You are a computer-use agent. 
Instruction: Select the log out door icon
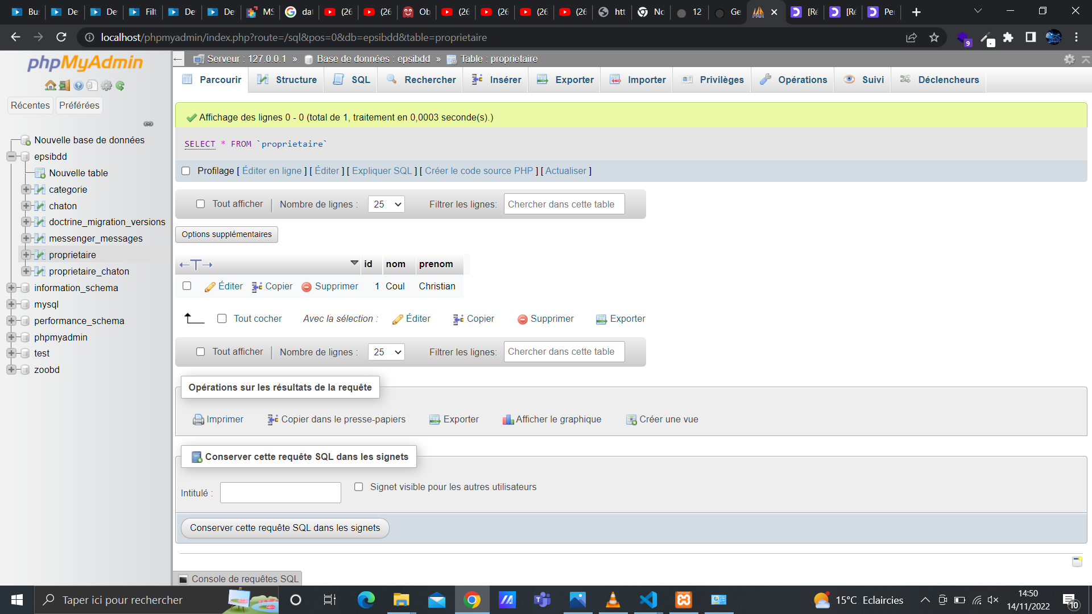64,85
